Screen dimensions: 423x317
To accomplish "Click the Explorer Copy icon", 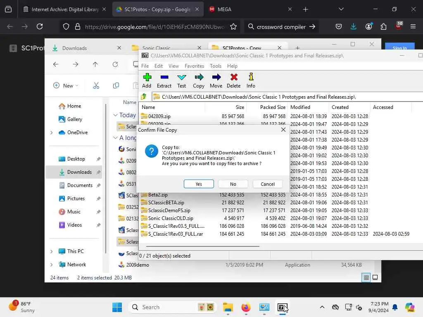I will [x=116, y=85].
